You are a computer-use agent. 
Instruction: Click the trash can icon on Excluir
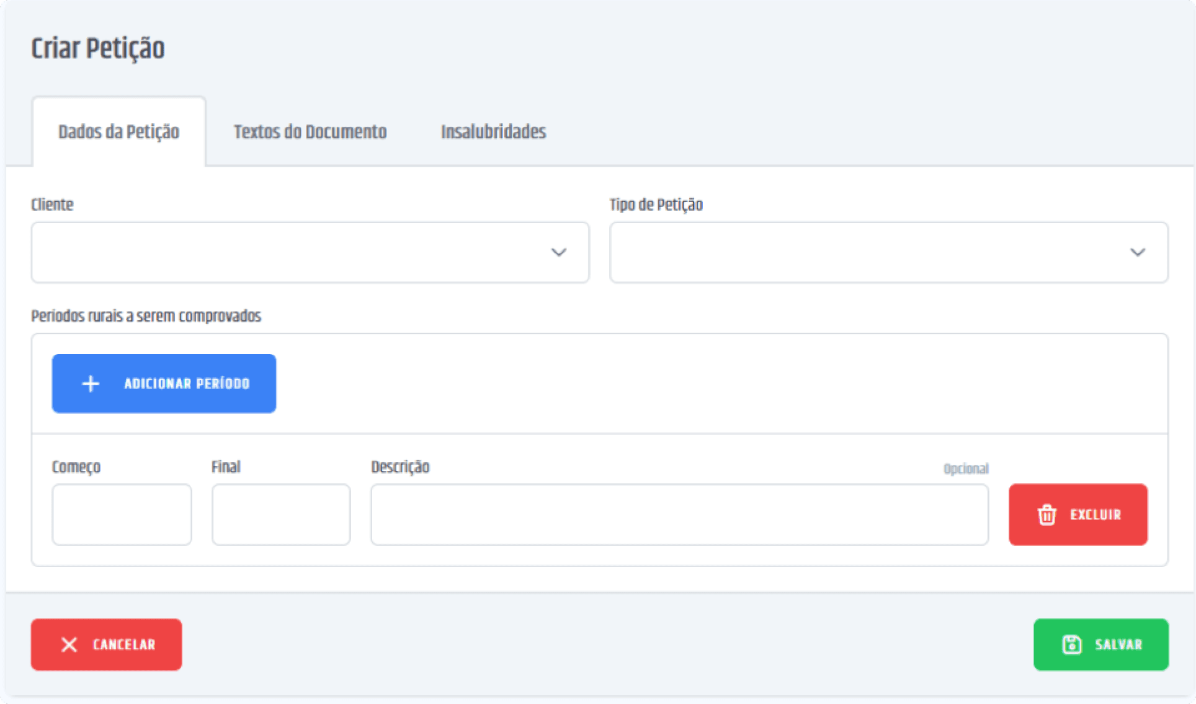(1046, 514)
